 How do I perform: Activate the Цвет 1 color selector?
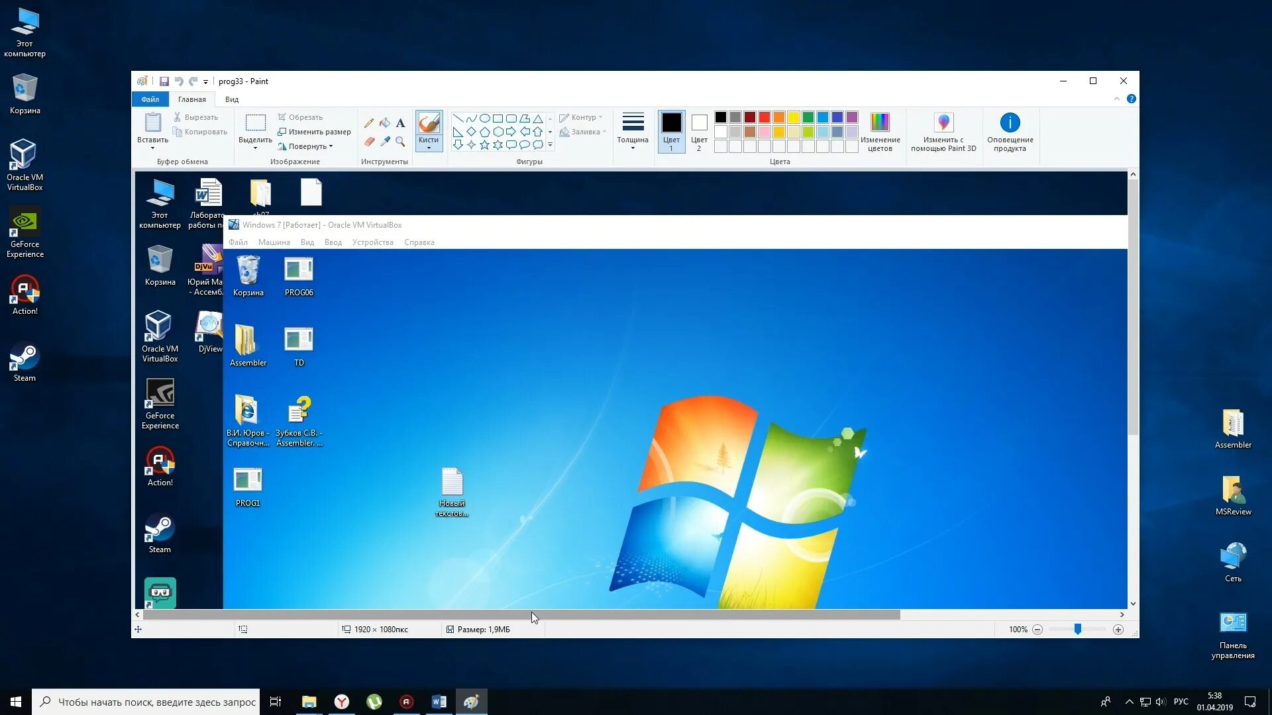[671, 131]
